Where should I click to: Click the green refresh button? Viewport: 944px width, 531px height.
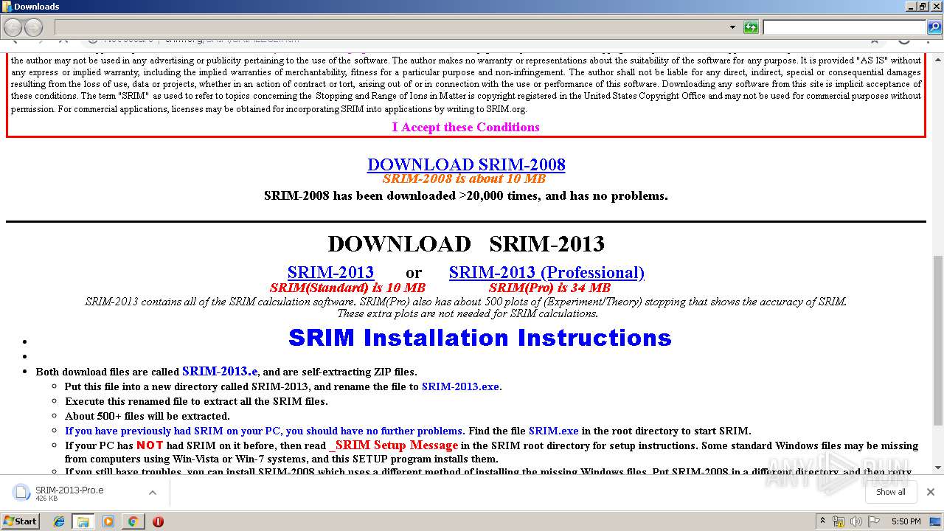coord(751,28)
